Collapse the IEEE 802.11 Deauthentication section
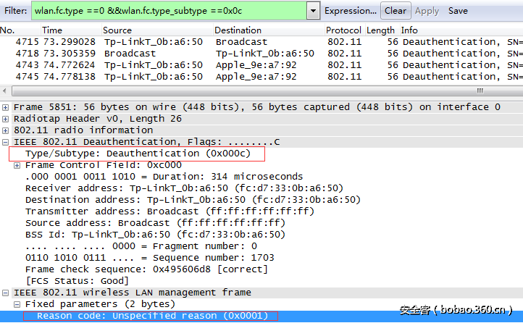The image size is (523, 323). tap(6, 142)
